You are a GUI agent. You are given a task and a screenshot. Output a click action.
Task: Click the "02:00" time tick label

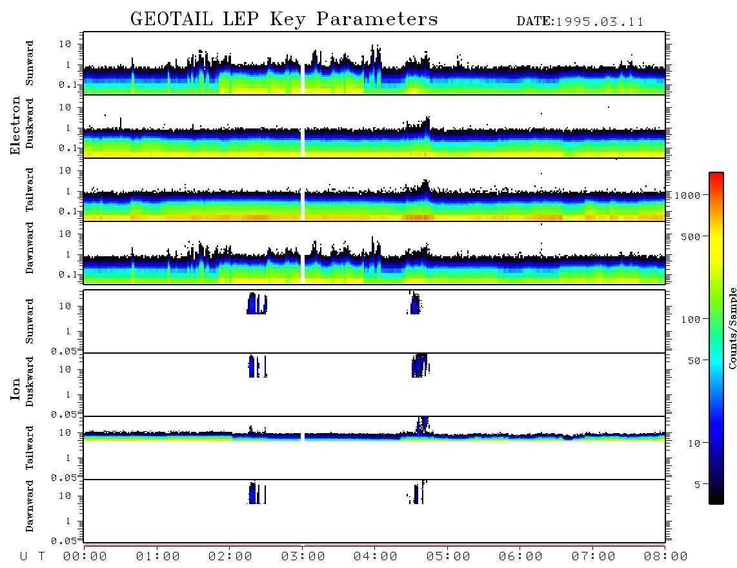(x=230, y=557)
